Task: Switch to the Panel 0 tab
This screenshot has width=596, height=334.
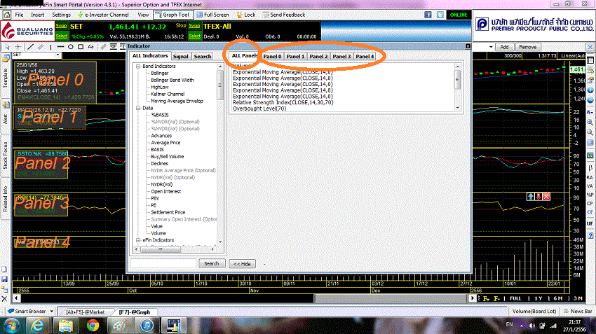Action: click(273, 56)
